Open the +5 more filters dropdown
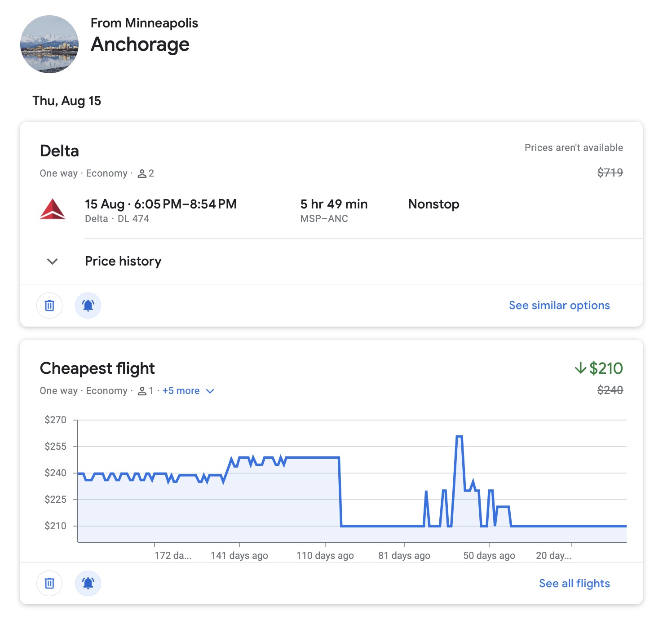 (187, 391)
